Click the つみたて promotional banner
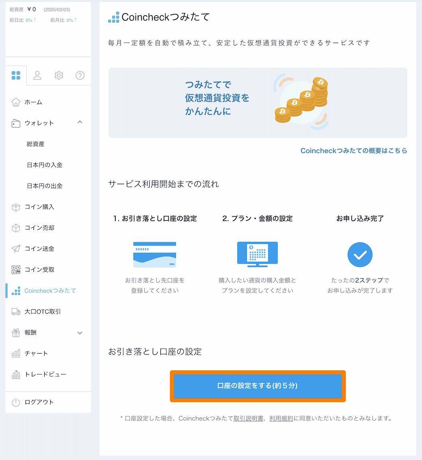Screen dimensions: 422x460 point(258,103)
